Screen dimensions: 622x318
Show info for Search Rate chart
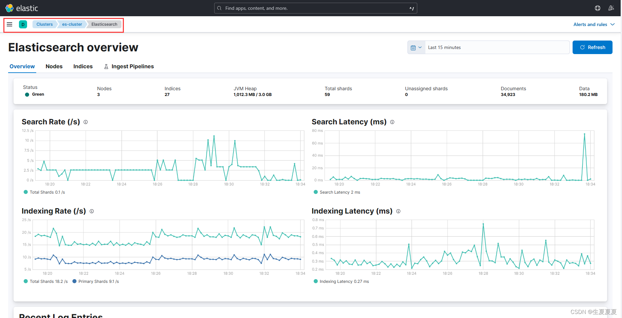(86, 122)
